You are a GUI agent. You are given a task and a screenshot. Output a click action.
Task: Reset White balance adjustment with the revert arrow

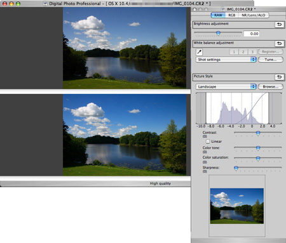tap(280, 44)
